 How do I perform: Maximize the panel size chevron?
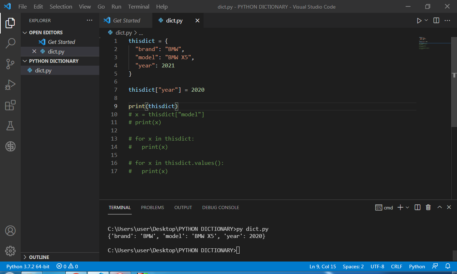click(440, 207)
